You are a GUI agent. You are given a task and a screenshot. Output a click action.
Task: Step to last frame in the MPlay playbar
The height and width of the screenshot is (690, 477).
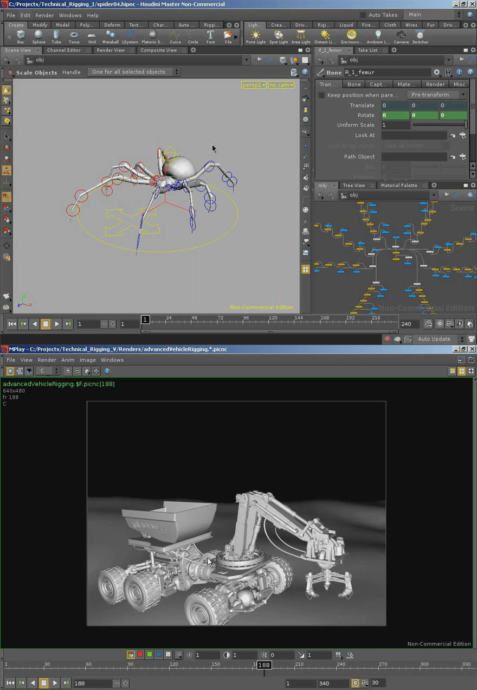(66, 683)
